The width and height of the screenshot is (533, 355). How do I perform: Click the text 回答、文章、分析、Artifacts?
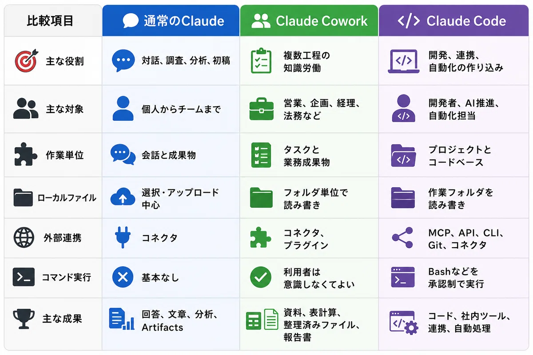(x=179, y=321)
